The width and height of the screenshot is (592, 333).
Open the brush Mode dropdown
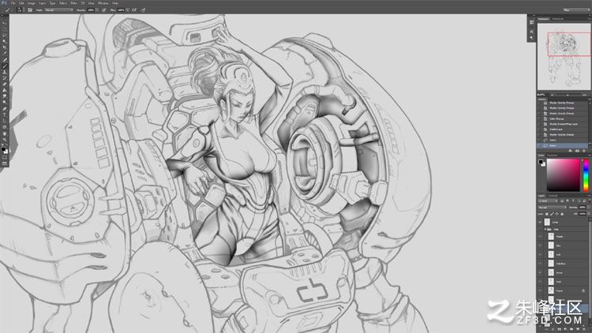pos(59,9)
